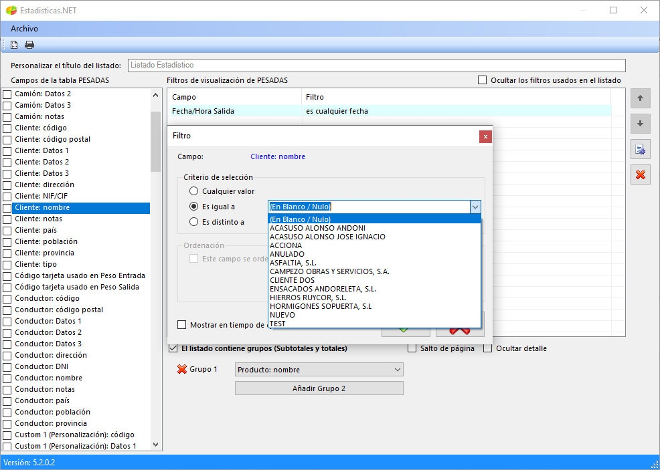This screenshot has height=470, width=660.
Task: Choose 'ENSACADOS ANDORELETA, S.L.' option
Action: point(375,289)
